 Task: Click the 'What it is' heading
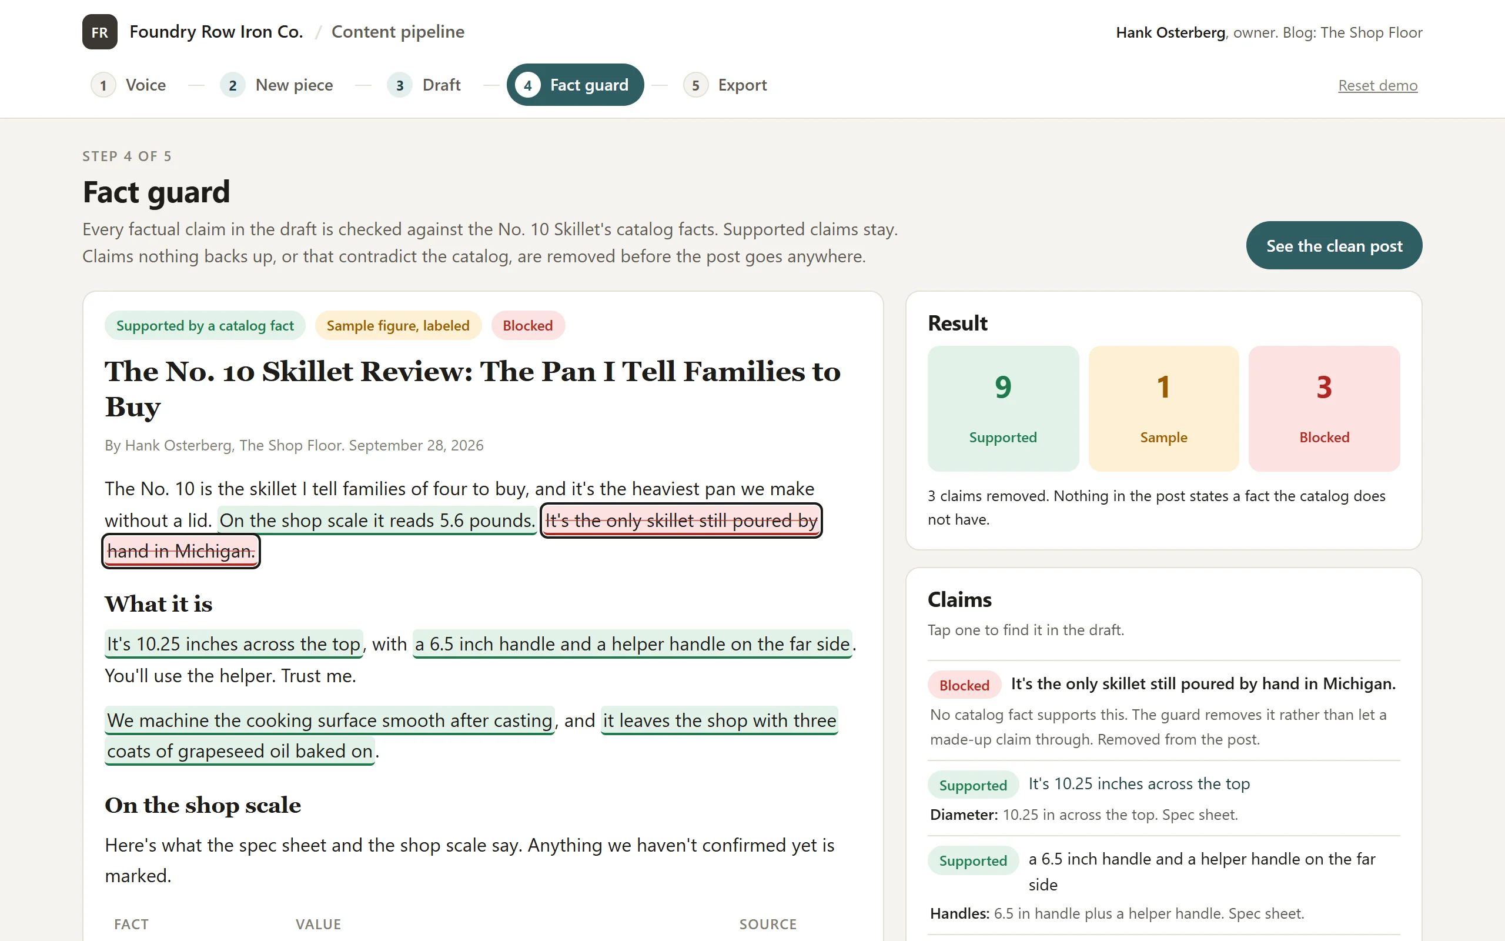coord(159,603)
